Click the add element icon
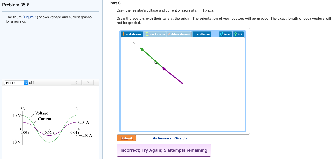 [133, 34]
